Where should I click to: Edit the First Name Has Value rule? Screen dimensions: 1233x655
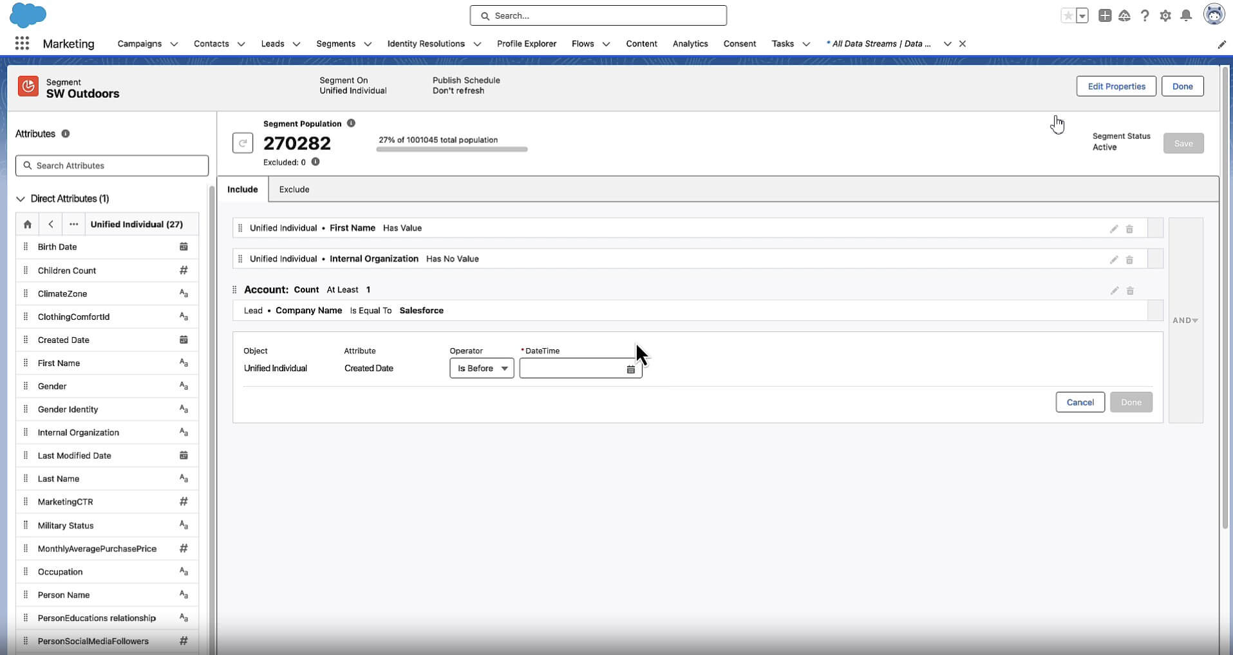point(1114,228)
